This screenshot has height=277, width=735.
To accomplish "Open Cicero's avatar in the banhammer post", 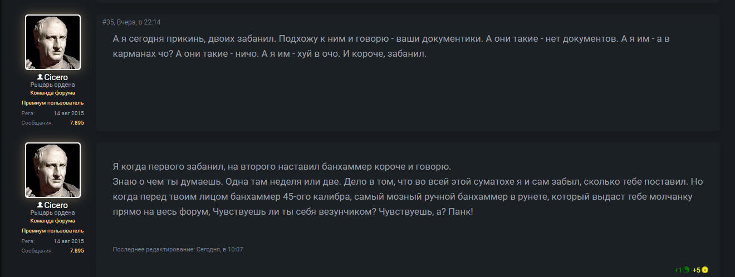I will point(53,170).
